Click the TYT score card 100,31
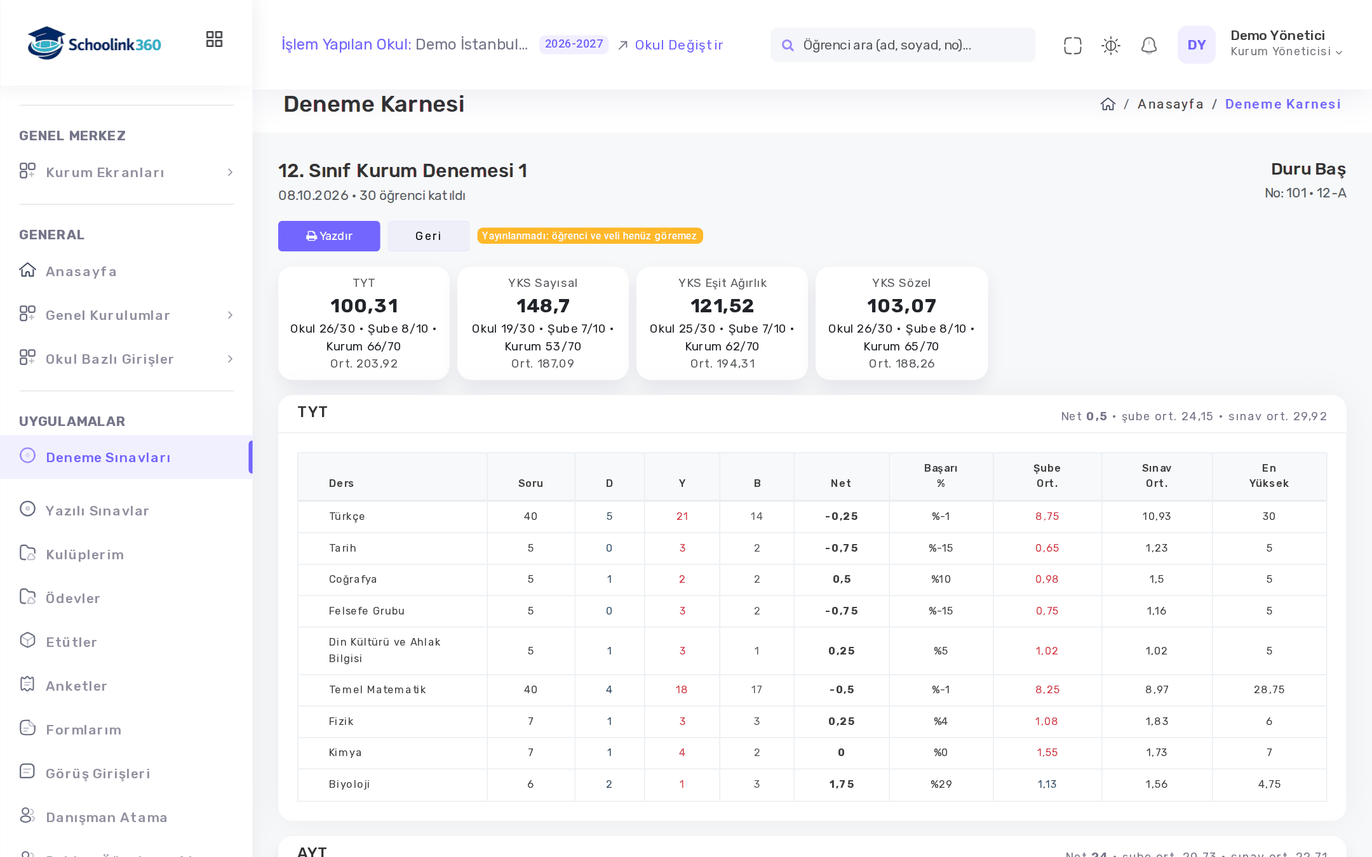 point(364,323)
